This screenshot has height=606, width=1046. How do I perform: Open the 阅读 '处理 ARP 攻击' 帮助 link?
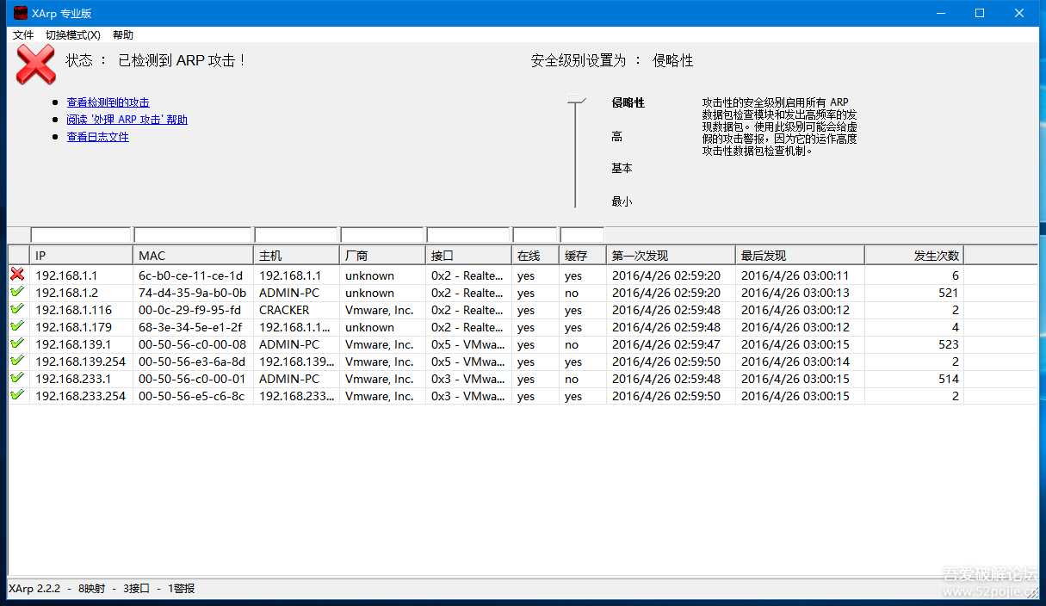pos(127,120)
